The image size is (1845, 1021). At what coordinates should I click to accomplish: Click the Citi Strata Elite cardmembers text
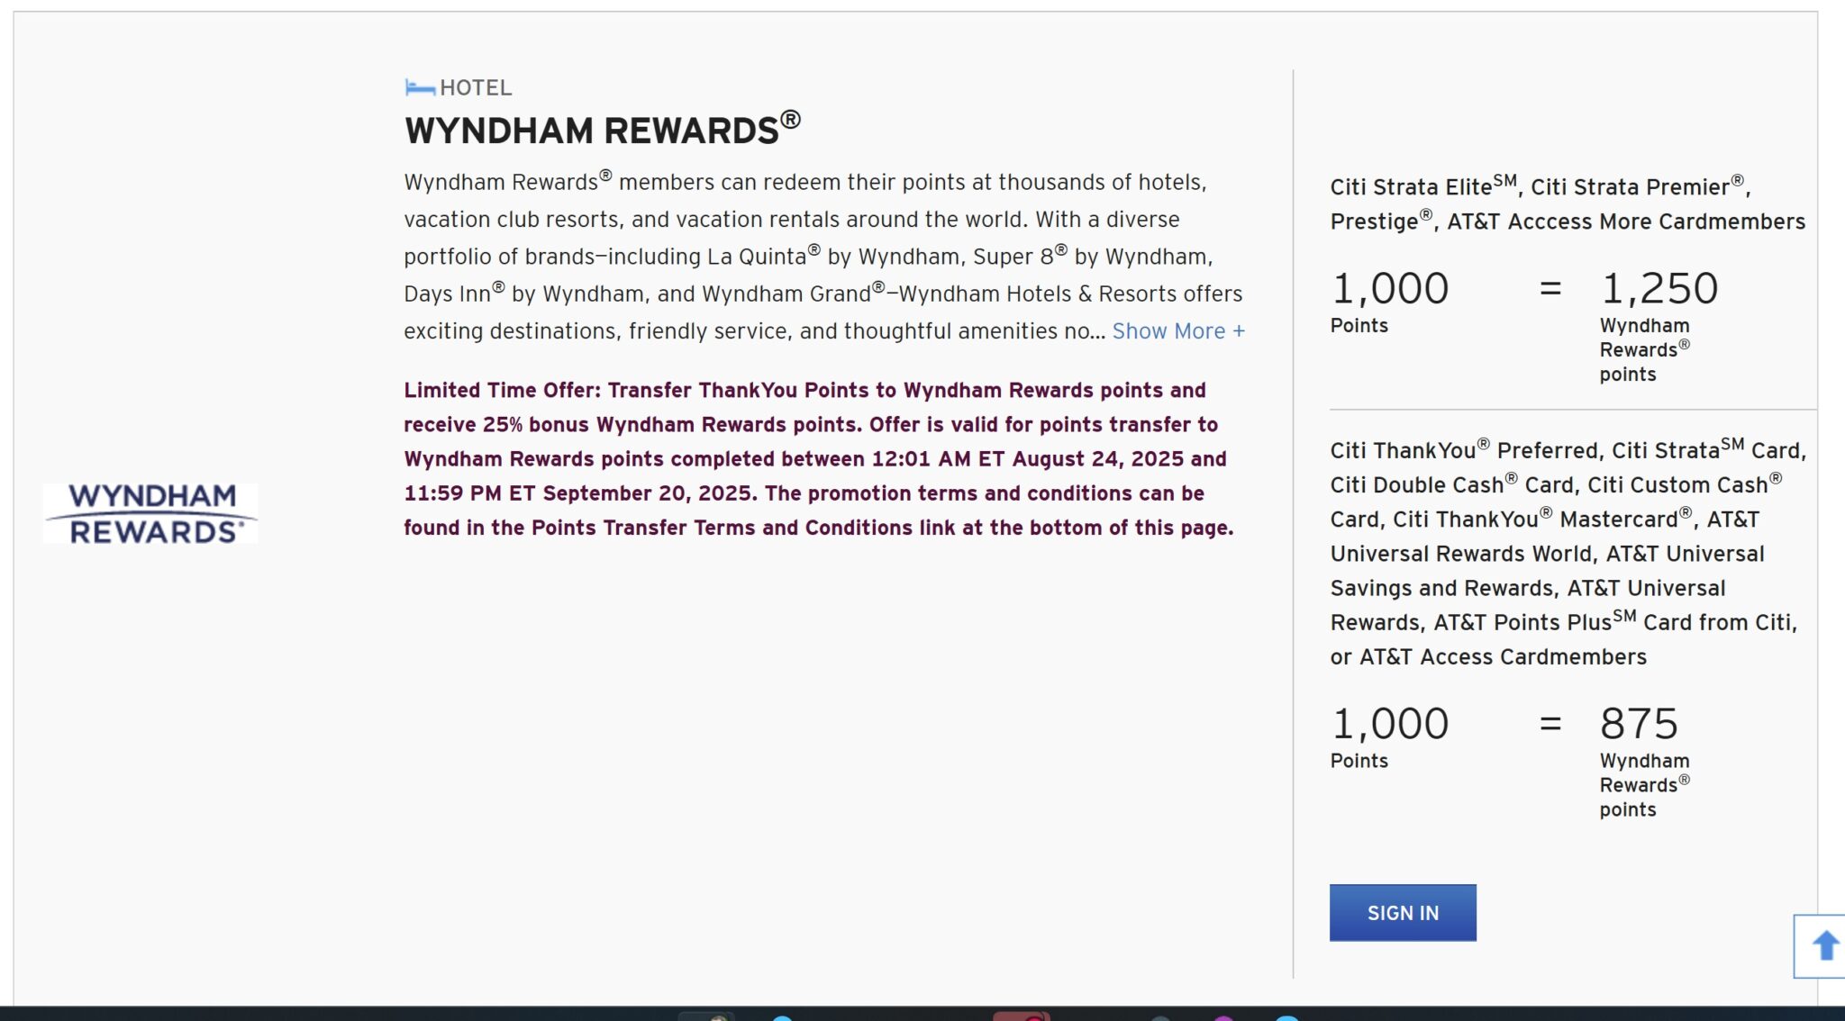[1568, 203]
